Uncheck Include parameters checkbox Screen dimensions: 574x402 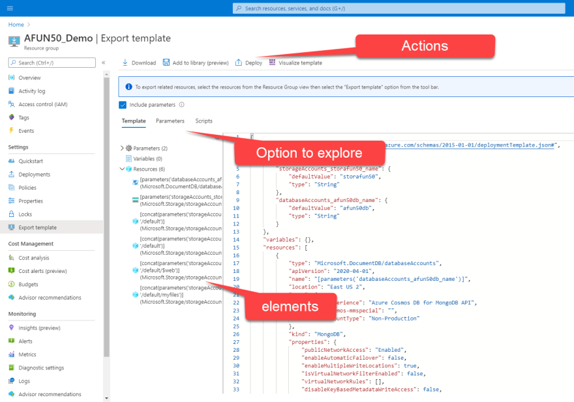123,105
